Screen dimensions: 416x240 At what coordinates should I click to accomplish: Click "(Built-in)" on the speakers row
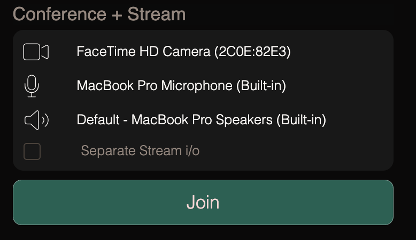301,120
